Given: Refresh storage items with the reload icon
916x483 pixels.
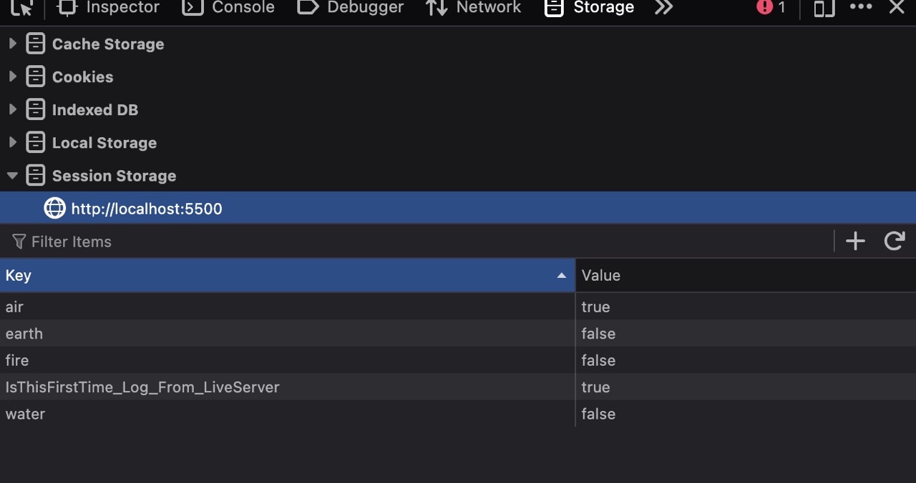Looking at the screenshot, I should tap(894, 241).
